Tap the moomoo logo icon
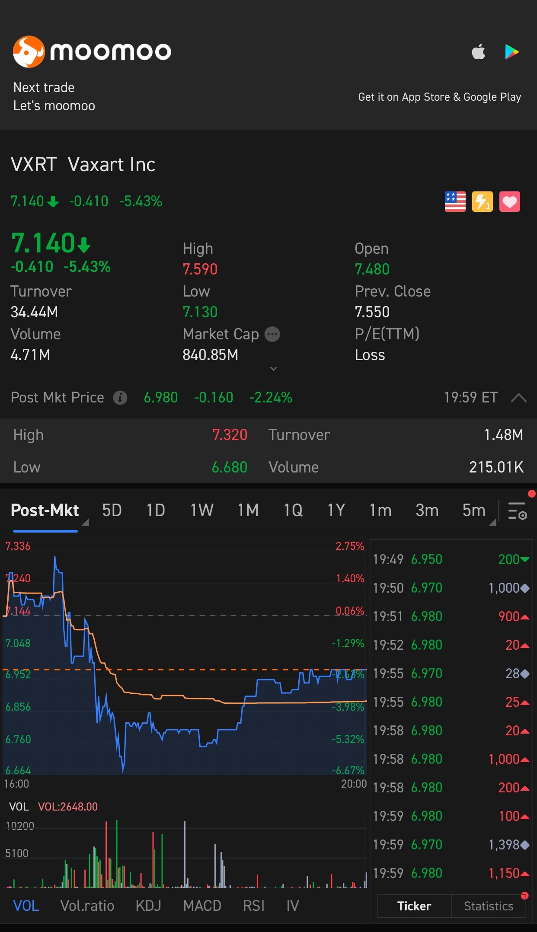The width and height of the screenshot is (537, 932). point(29,52)
